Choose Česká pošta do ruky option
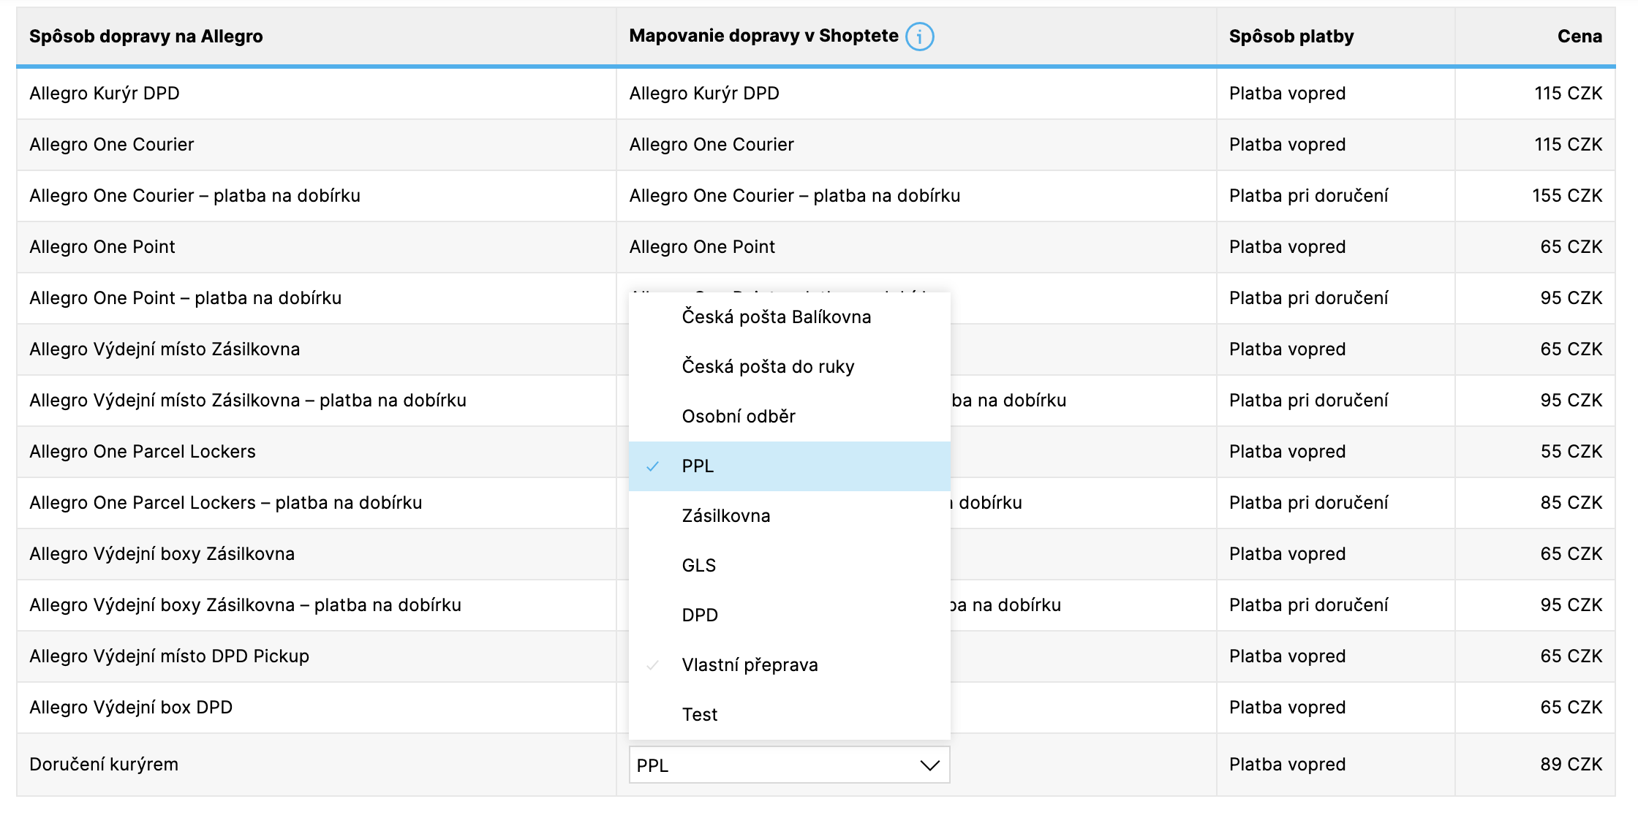This screenshot has height=826, width=1638. 768,367
